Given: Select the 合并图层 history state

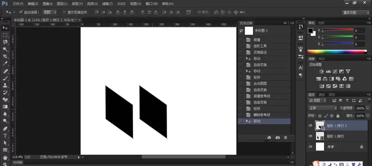Looking at the screenshot, I should (264, 84).
